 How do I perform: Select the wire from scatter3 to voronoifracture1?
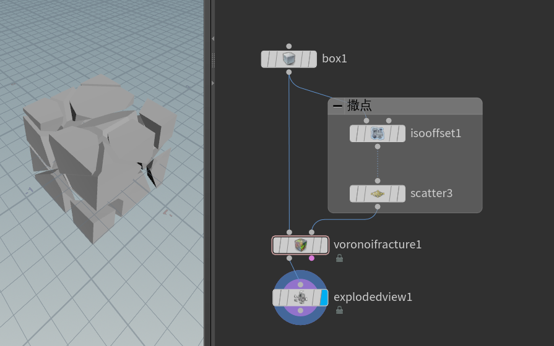(x=345, y=219)
